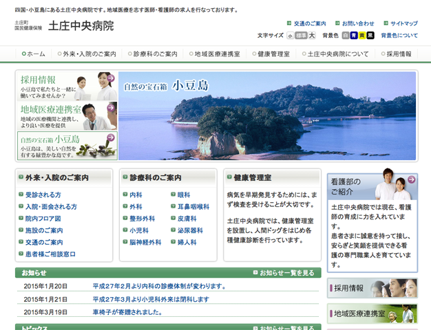This screenshot has height=330, width=431.
Task: Open the 小児科 department link
Action: (139, 230)
